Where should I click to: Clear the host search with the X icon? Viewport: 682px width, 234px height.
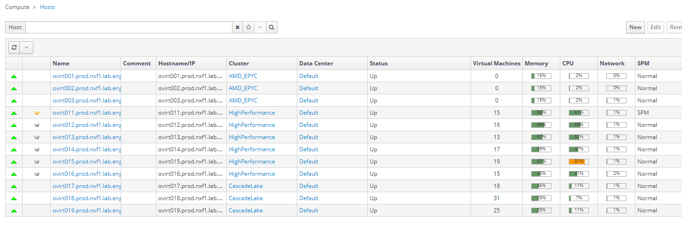click(238, 27)
